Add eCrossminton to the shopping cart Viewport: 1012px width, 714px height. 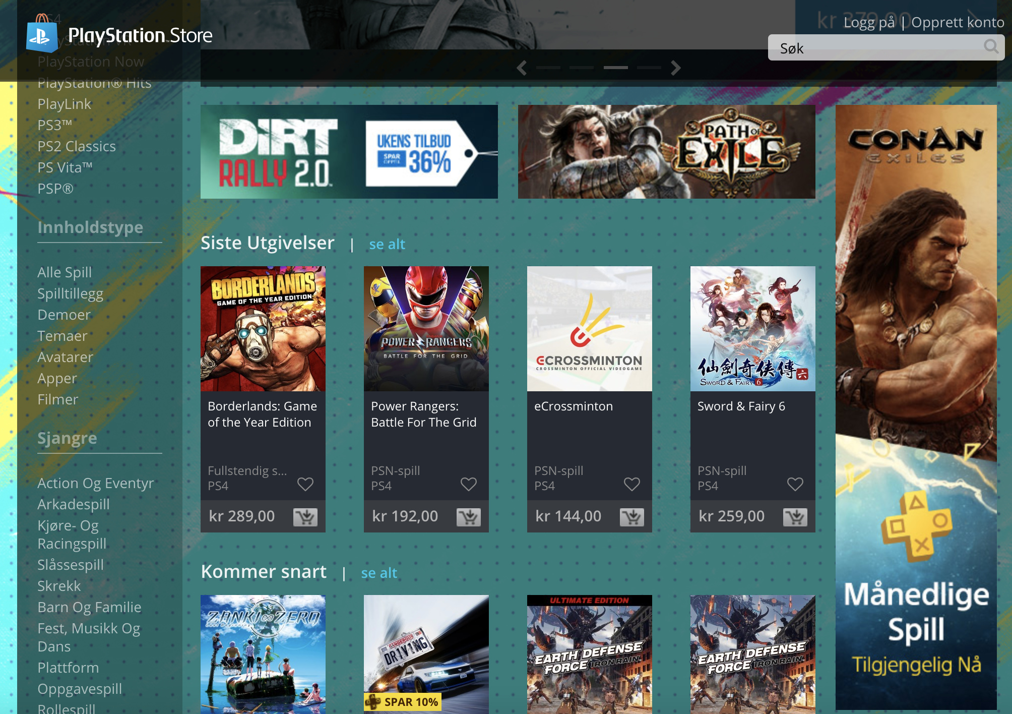pos(631,516)
